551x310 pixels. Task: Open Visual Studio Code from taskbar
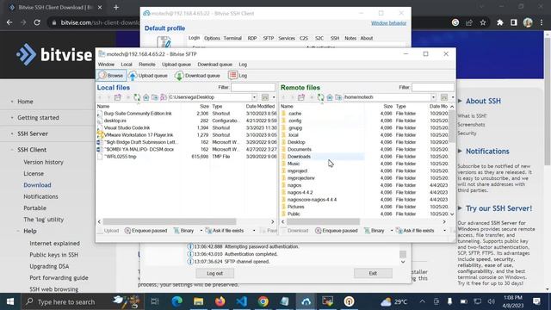(241, 301)
